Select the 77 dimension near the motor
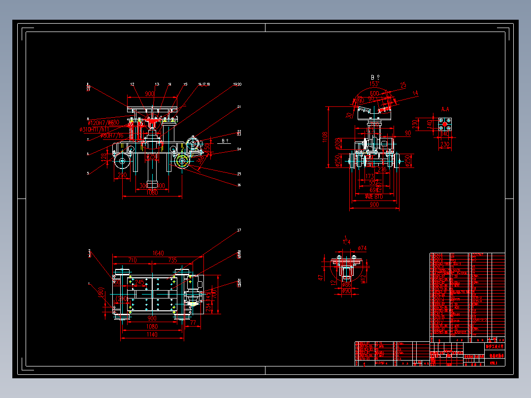Viewport: 531px width, 398px height. pyautogui.click(x=193, y=323)
